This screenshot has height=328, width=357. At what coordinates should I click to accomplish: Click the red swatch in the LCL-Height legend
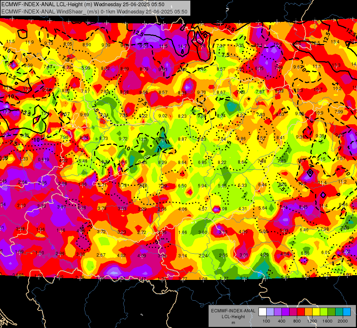pos(301,312)
